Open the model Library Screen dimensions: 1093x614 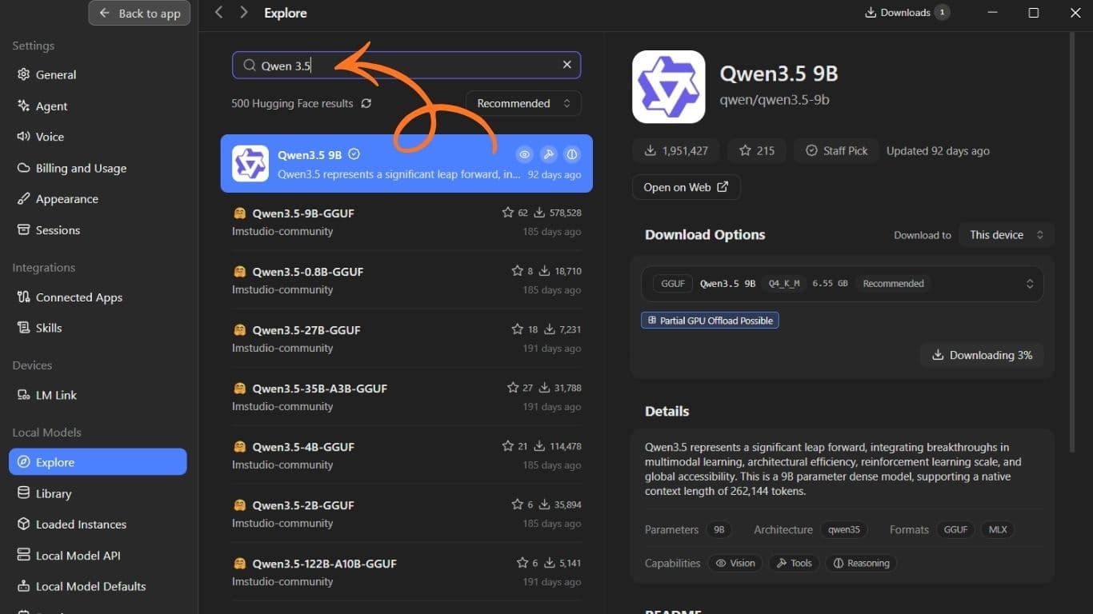98,493
